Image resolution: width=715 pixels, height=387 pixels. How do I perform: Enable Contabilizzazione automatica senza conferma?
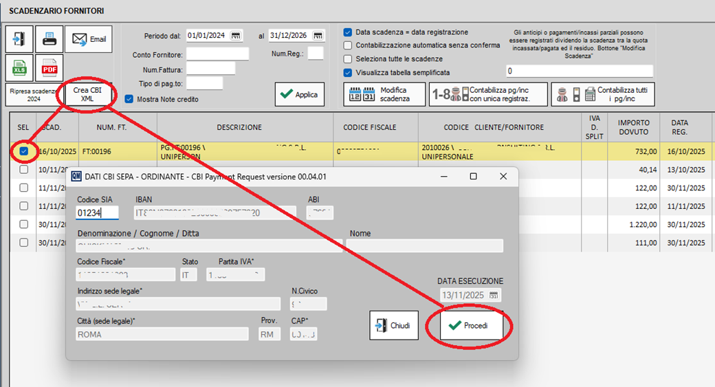(x=348, y=45)
